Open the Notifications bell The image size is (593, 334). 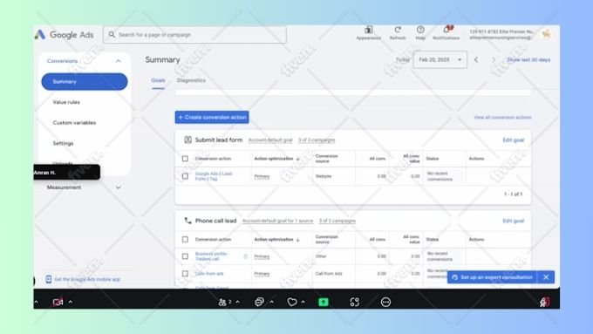pyautogui.click(x=446, y=30)
